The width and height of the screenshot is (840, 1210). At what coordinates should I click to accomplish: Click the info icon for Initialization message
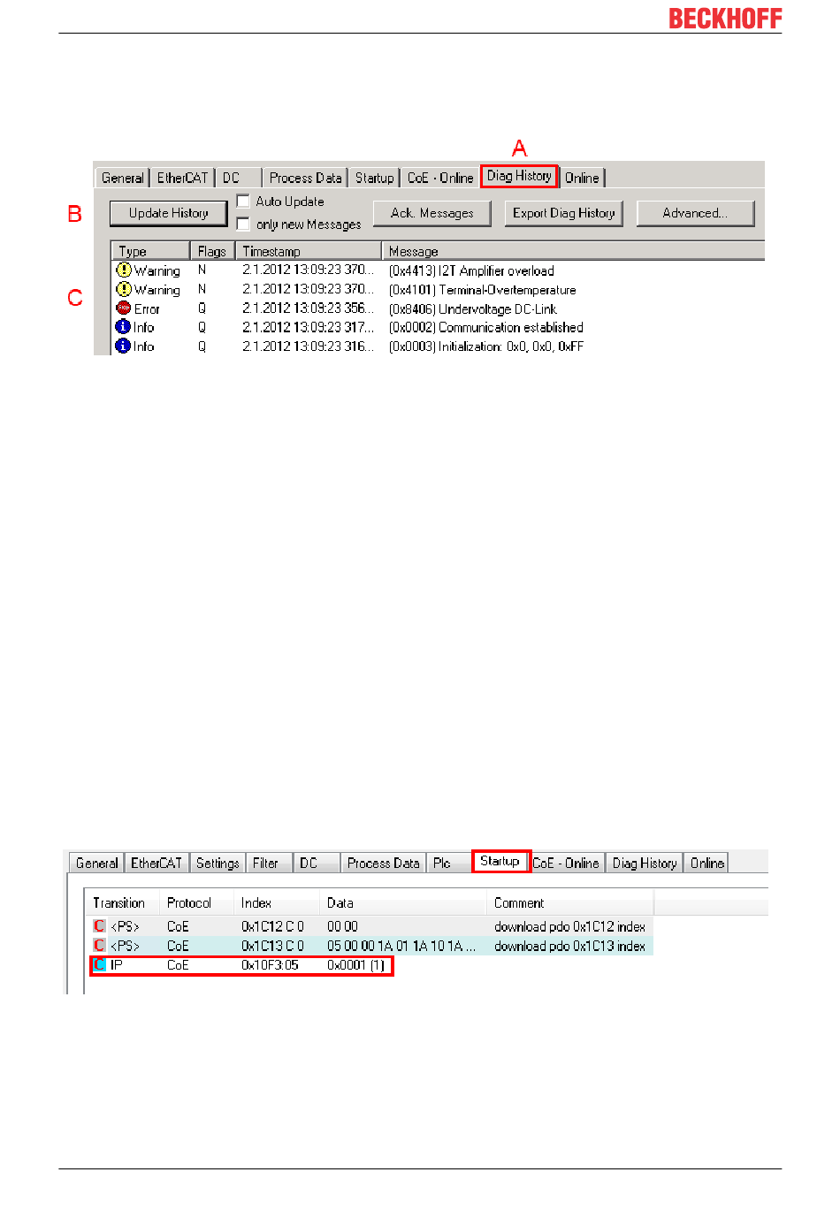[x=124, y=346]
